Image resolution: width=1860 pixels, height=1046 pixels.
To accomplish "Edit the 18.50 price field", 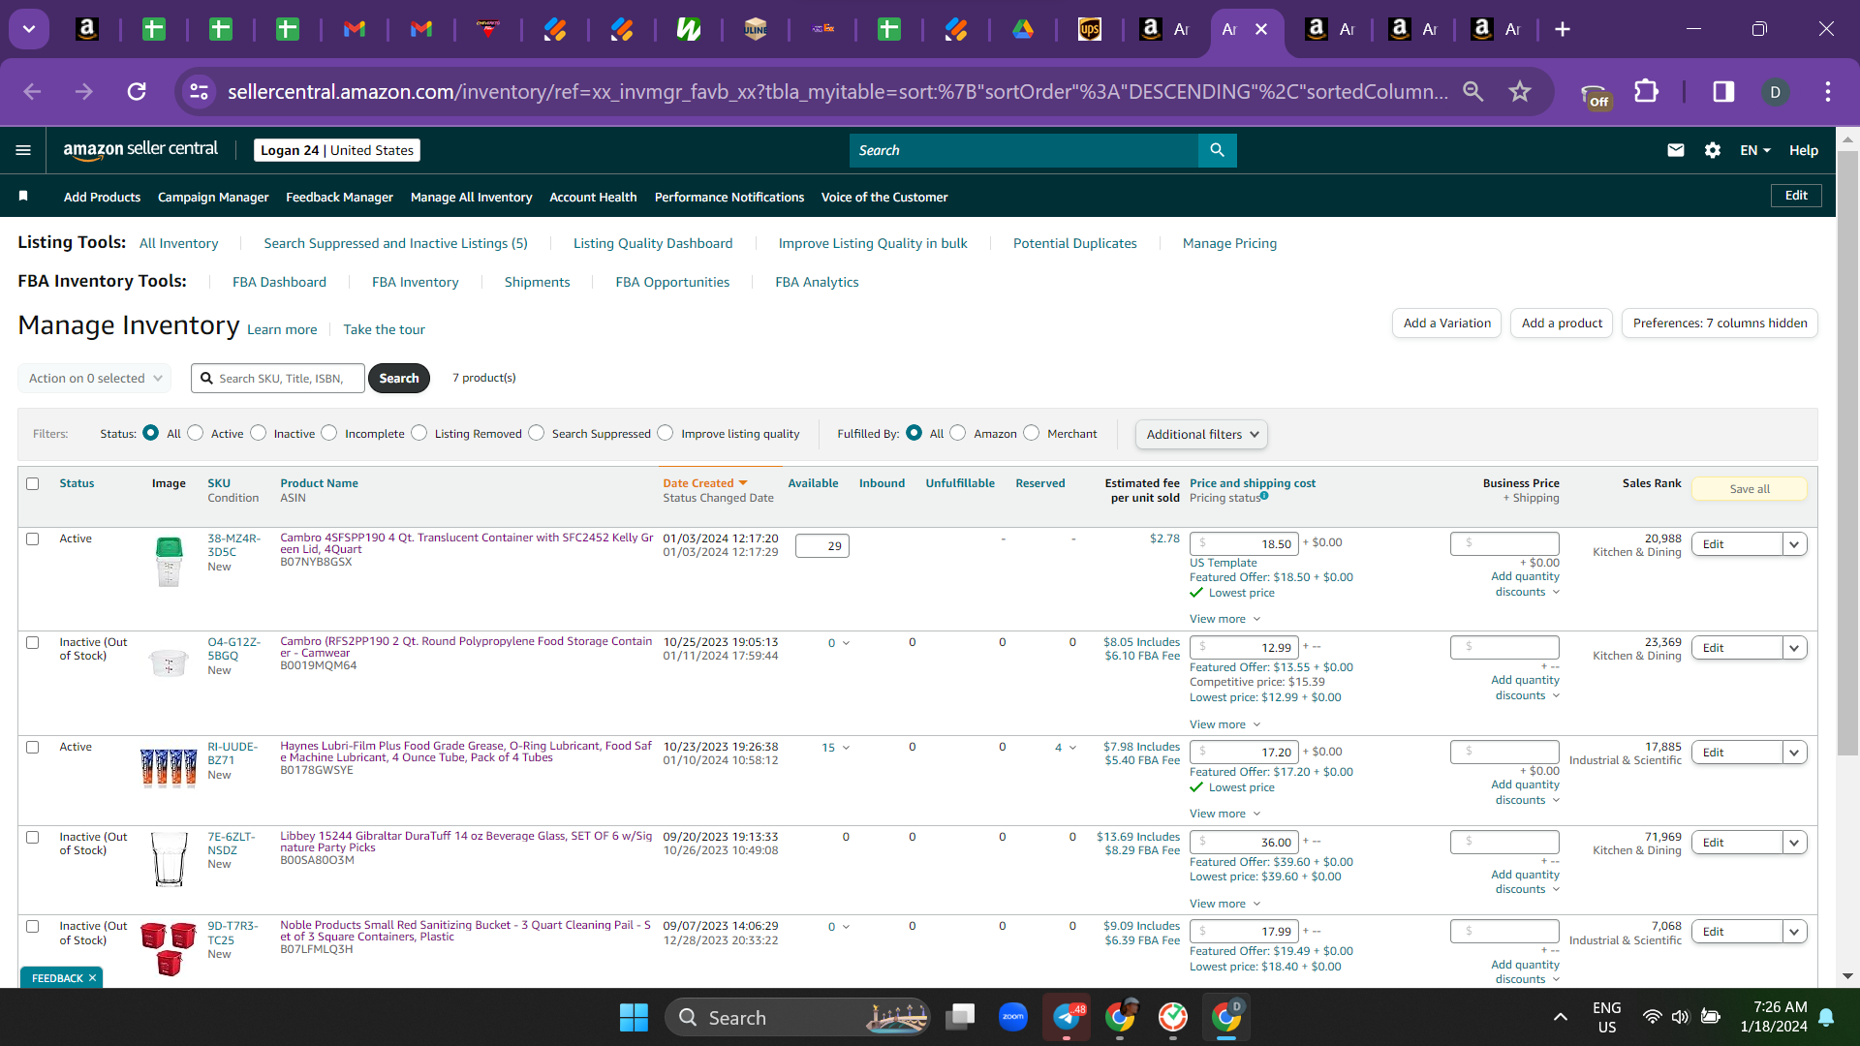I will (1244, 544).
